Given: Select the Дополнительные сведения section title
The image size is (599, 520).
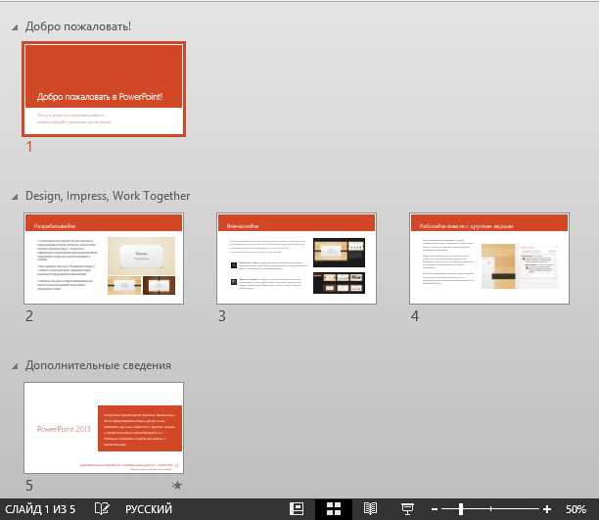Looking at the screenshot, I should (98, 365).
